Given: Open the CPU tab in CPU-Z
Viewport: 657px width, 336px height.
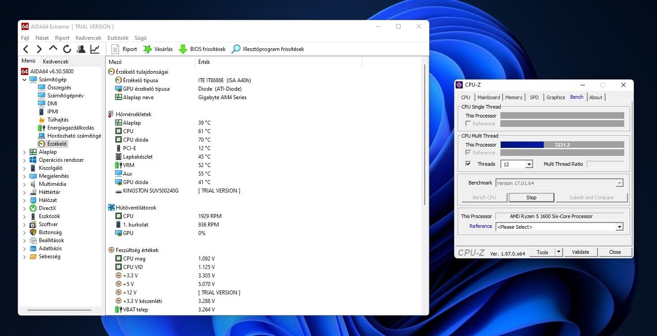Looking at the screenshot, I should point(465,97).
